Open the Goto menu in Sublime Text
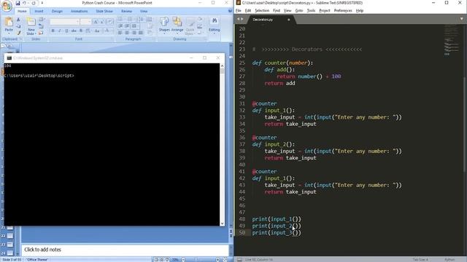 coord(299,11)
